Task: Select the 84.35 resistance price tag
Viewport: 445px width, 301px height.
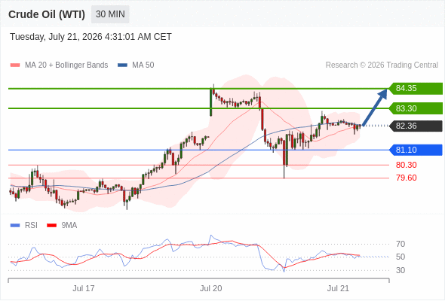Action: 416,88
